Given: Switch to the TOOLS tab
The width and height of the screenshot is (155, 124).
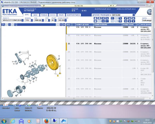Looking at the screenshot, I should pyautogui.click(x=44, y=15).
